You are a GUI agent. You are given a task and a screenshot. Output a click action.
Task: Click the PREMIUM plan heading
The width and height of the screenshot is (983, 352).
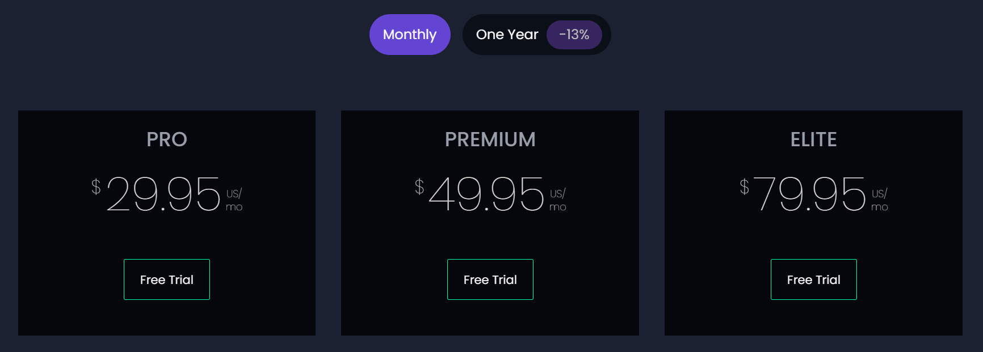pos(490,139)
